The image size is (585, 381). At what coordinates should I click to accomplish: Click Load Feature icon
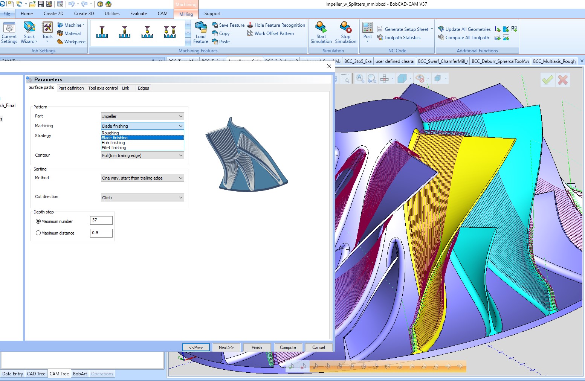[x=201, y=33]
